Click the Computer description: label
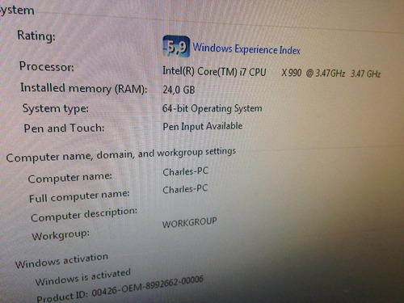The image size is (404, 303). point(84,215)
